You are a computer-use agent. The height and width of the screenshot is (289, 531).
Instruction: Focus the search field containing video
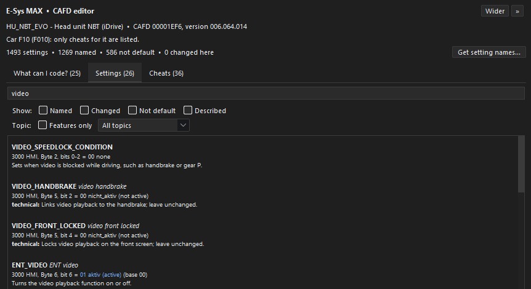click(266, 93)
